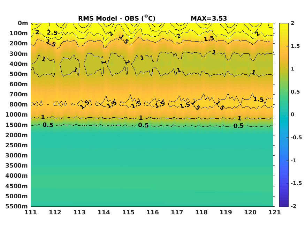The width and height of the screenshot is (305, 229).
Task: Click the '116' x-axis tick label
Action: (x=153, y=212)
